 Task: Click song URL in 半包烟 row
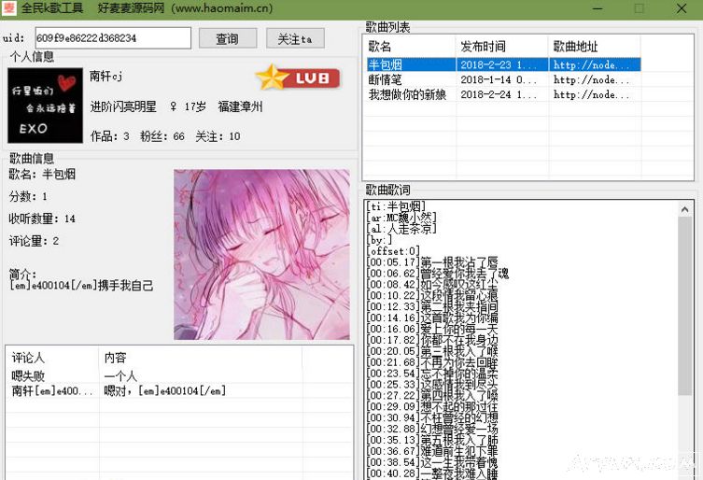click(591, 64)
